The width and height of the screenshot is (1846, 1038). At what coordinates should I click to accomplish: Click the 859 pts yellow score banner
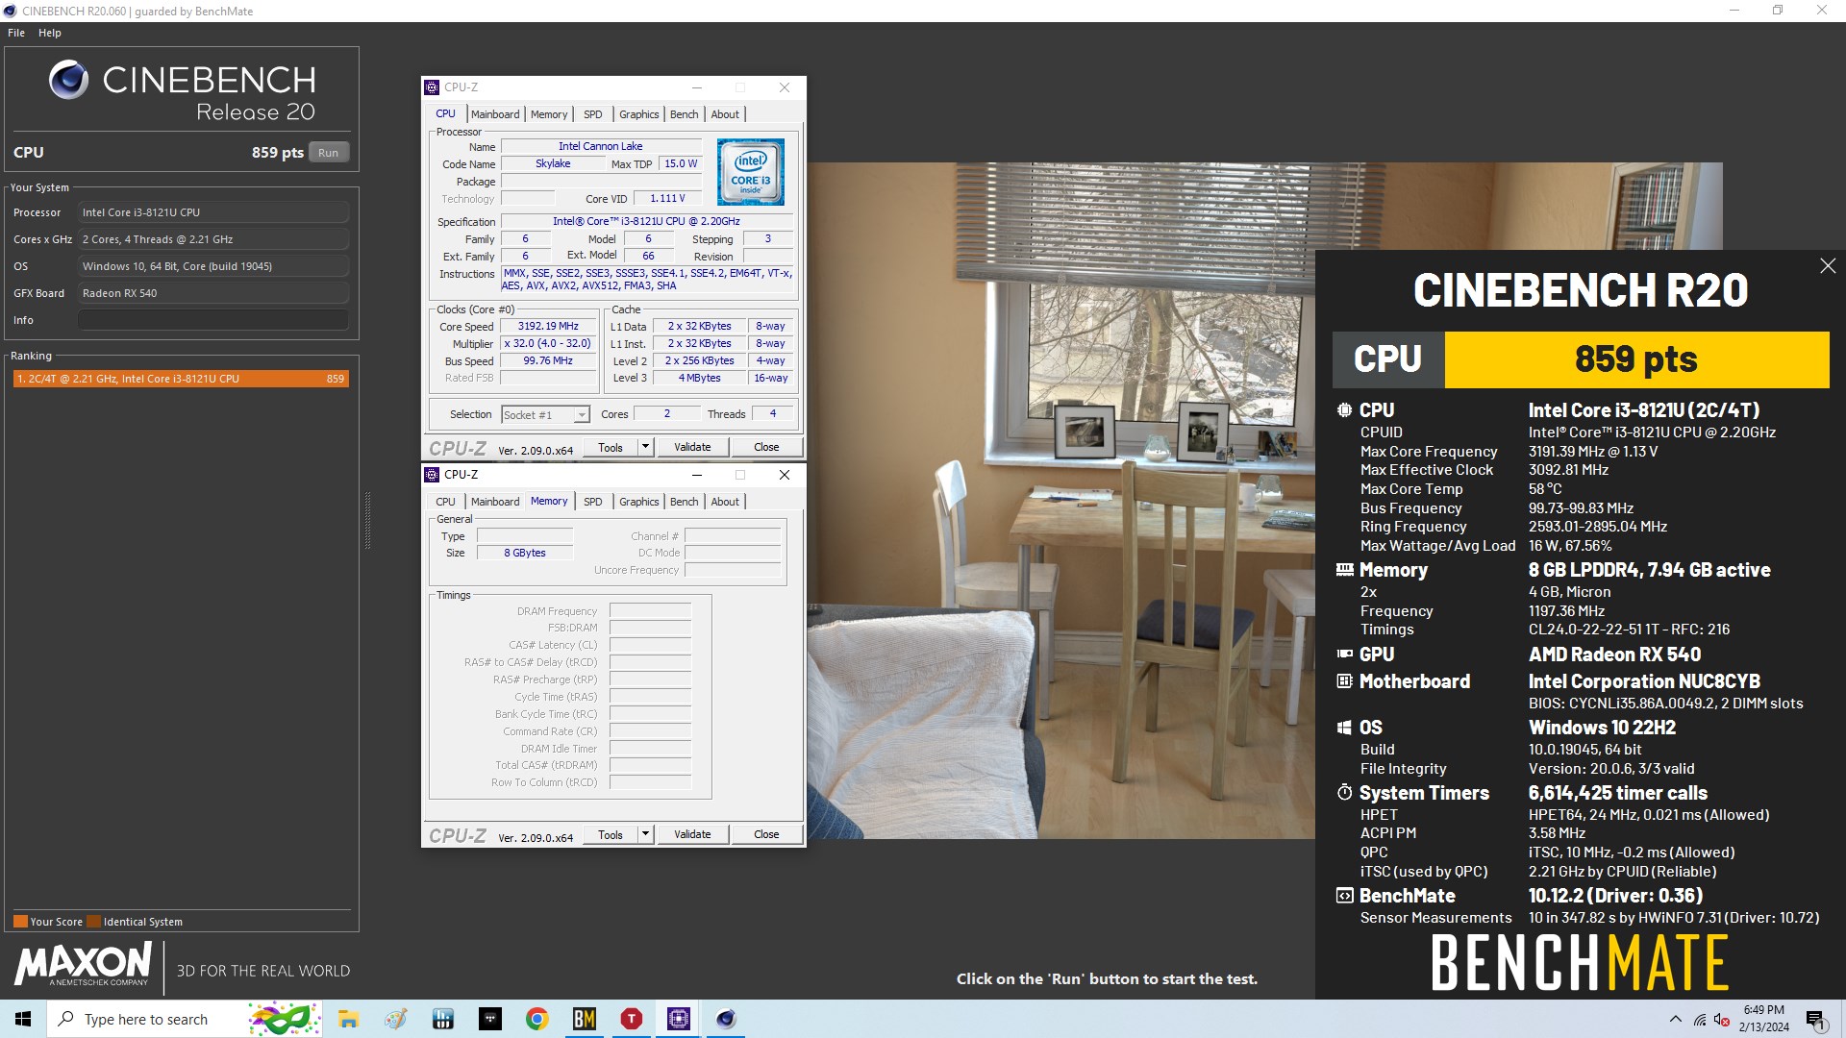[x=1636, y=359]
